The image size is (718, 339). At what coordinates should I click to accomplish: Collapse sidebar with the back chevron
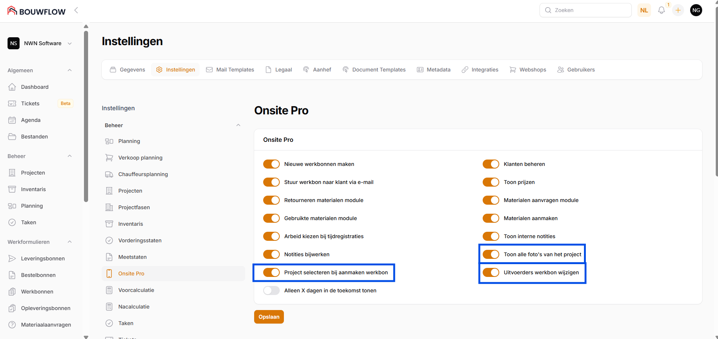point(76,10)
